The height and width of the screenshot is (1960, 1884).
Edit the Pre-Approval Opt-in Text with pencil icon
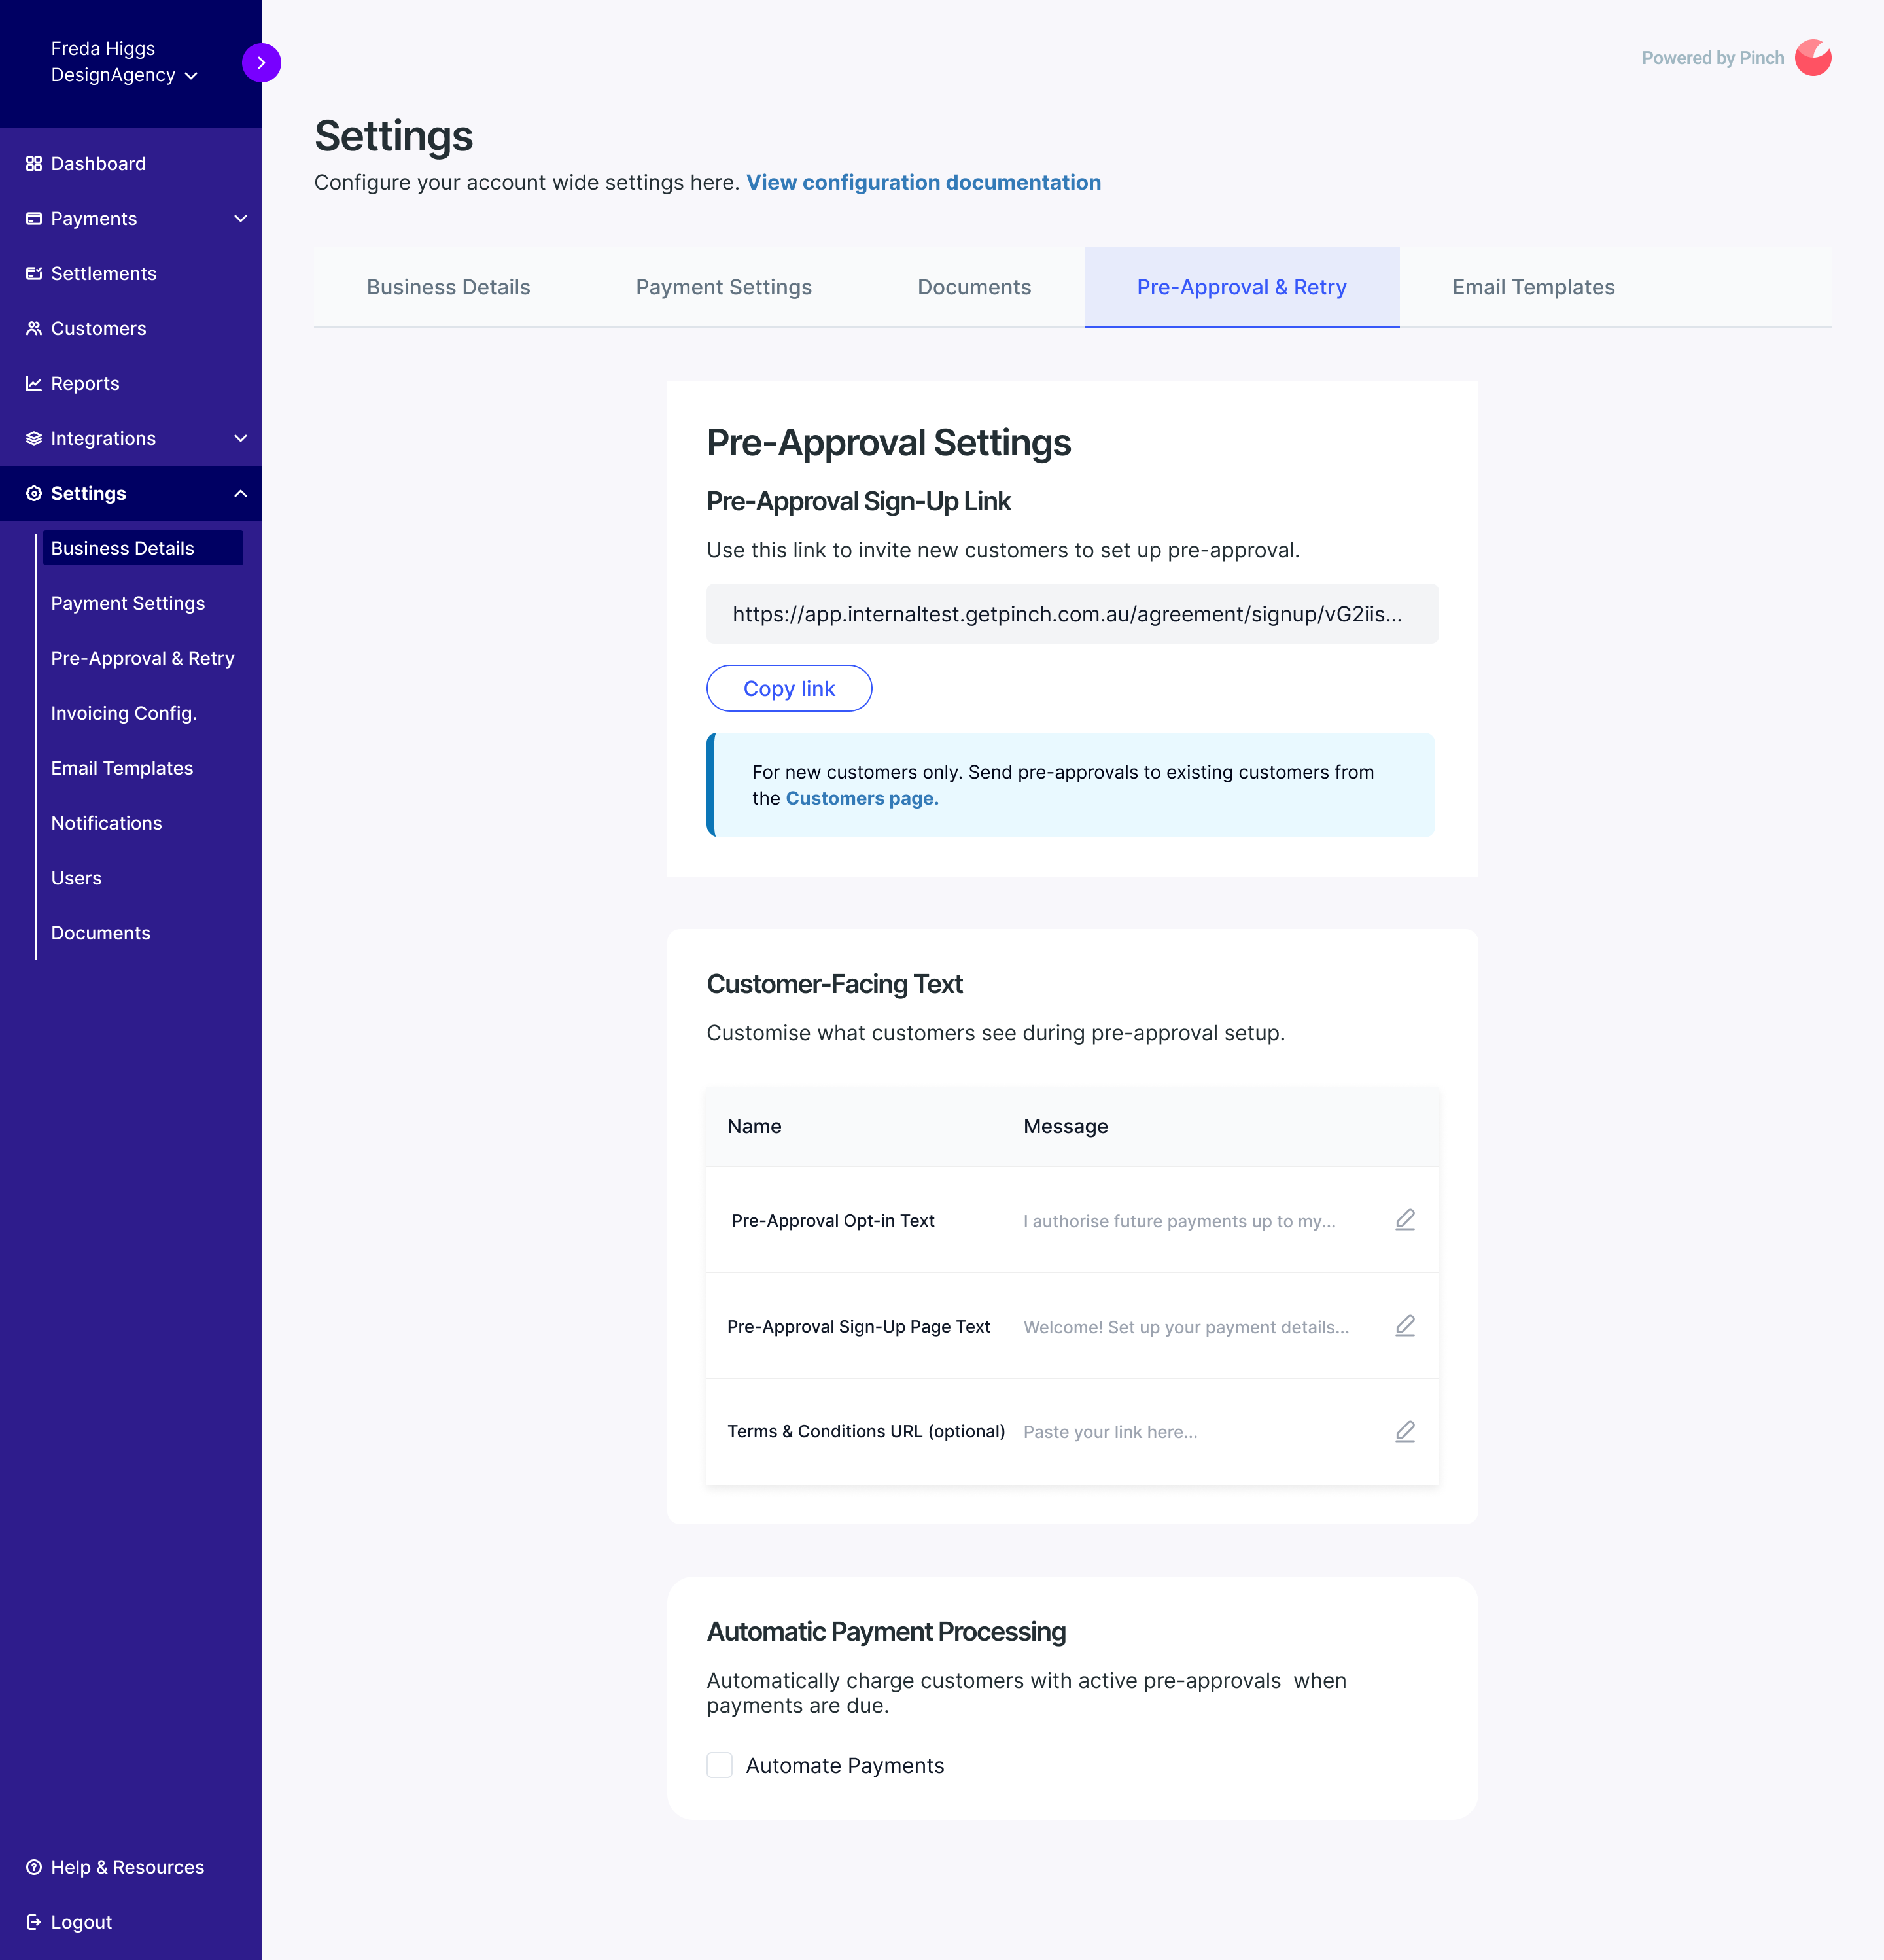click(x=1405, y=1220)
